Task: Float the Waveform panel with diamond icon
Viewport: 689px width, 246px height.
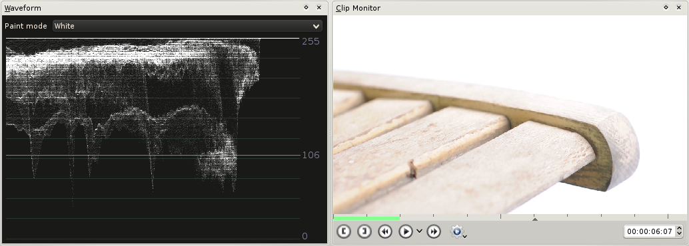Action: 307,7
